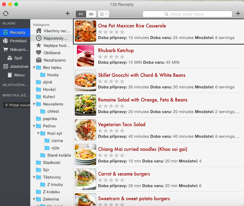Open the Jídelníček calendar icon
The image size is (244, 206).
click(x=5, y=66)
